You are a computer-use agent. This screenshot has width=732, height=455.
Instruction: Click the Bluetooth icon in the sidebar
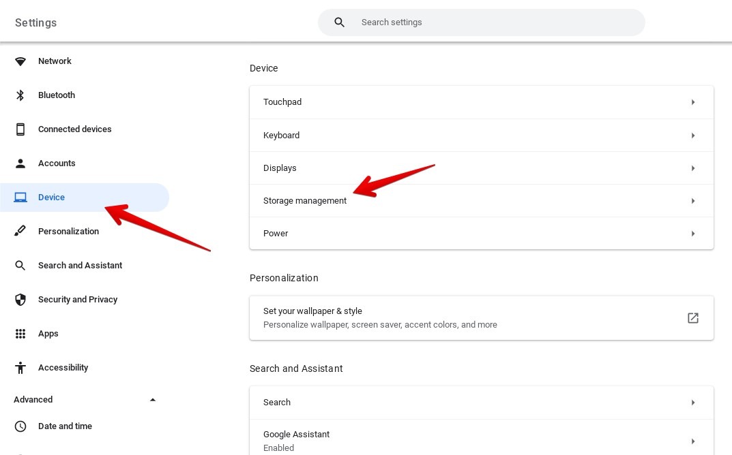(x=20, y=95)
